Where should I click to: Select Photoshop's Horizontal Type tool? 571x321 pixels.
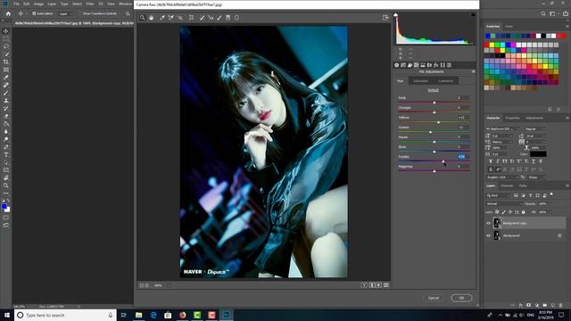[6, 154]
